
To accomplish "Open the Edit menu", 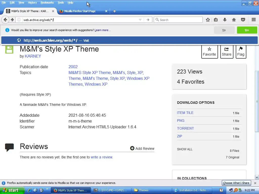I will 12,3.
